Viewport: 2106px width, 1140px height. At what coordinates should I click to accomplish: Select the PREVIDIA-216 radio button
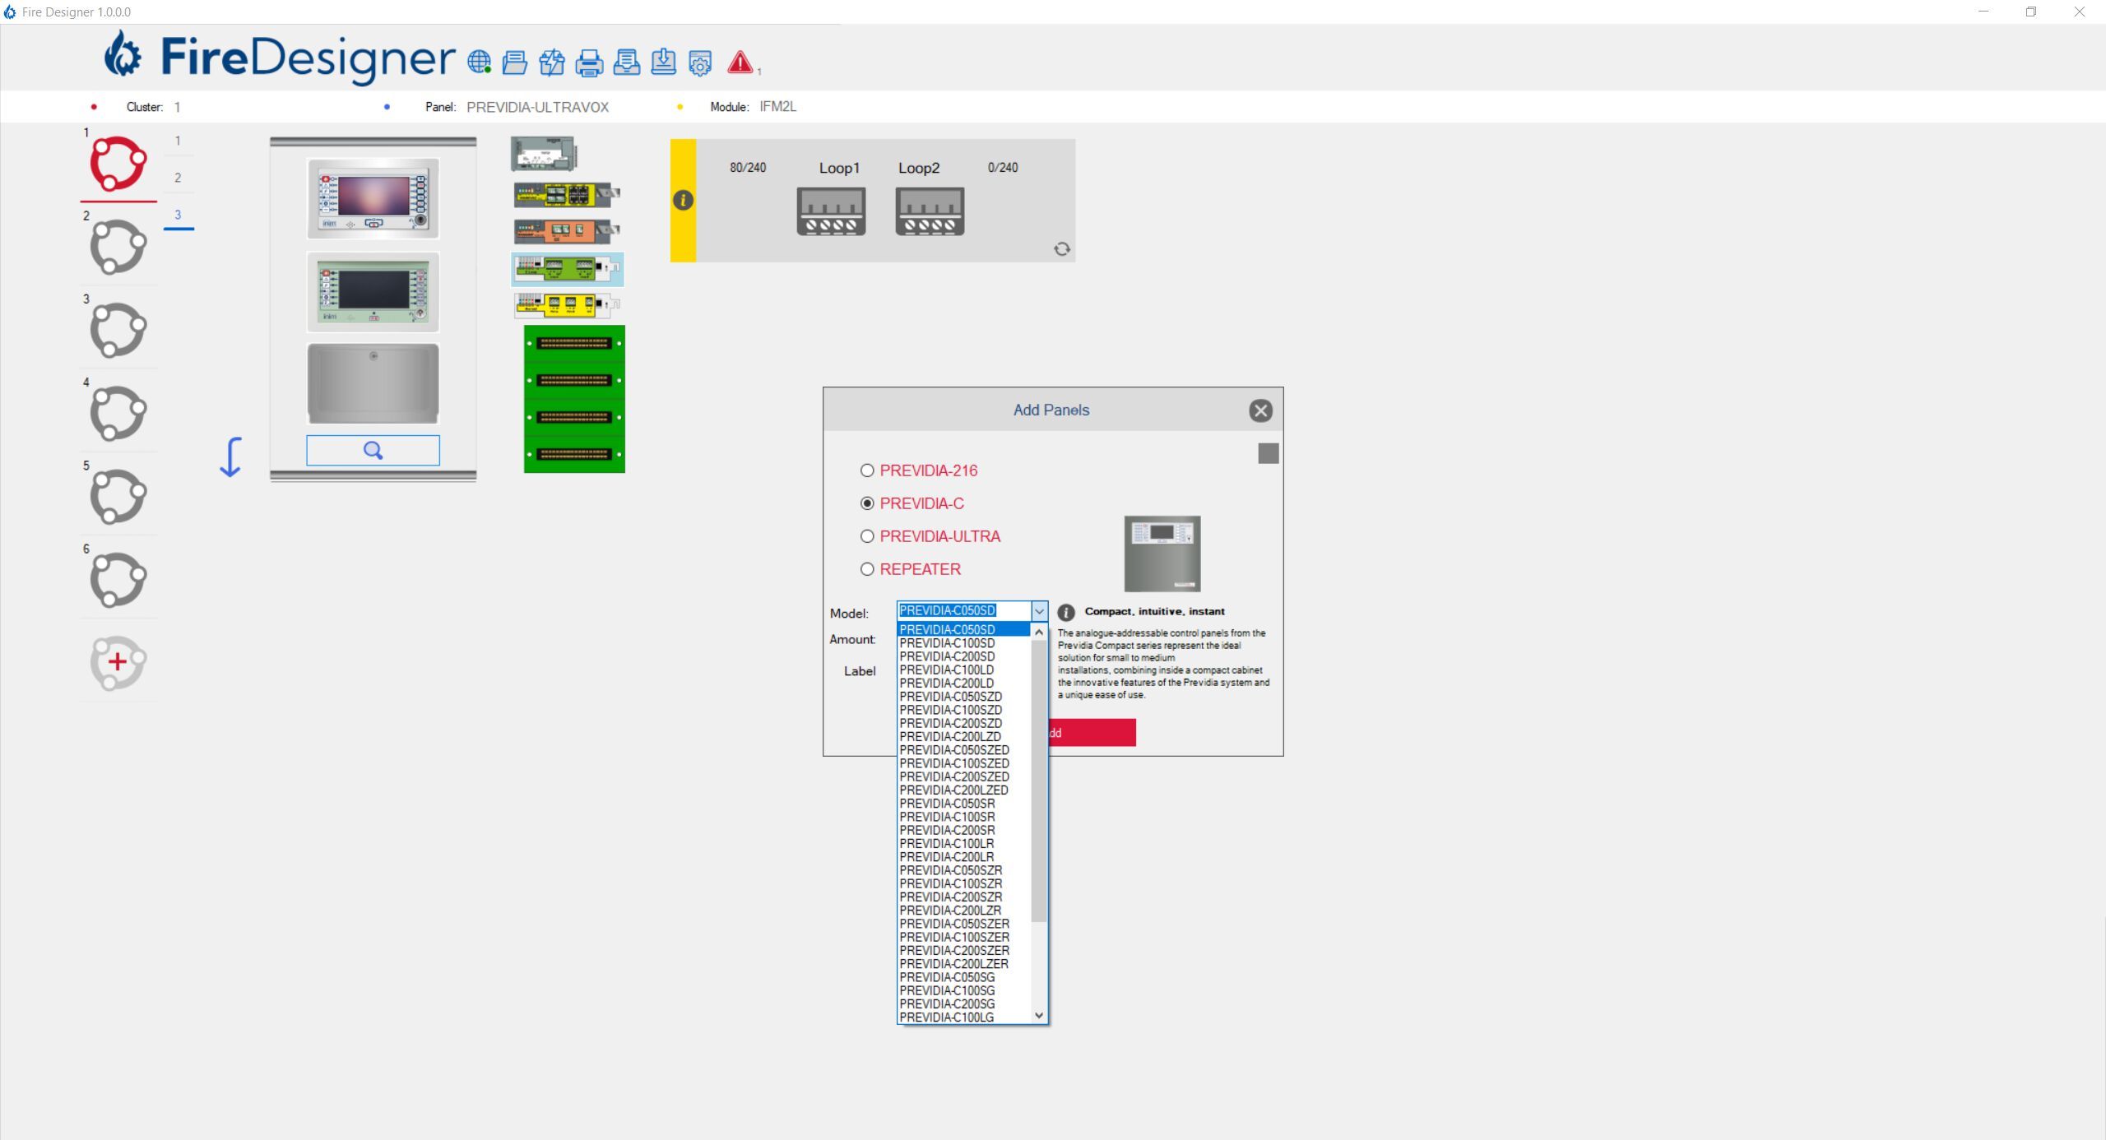[x=867, y=470]
